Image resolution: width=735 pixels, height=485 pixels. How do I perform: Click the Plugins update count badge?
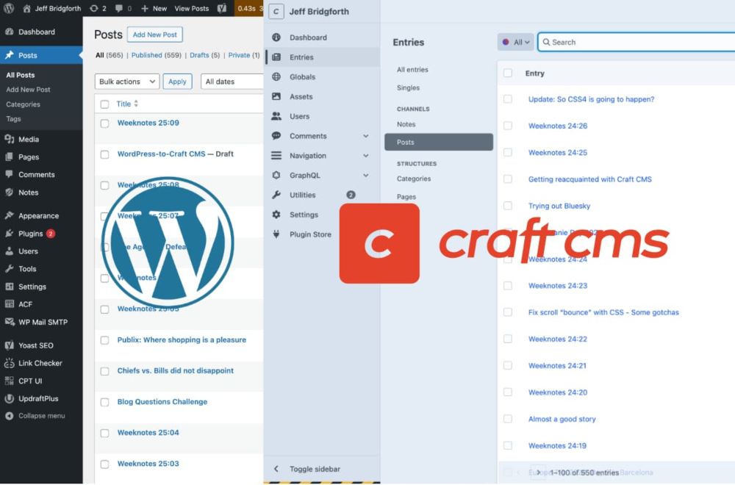pyautogui.click(x=51, y=234)
